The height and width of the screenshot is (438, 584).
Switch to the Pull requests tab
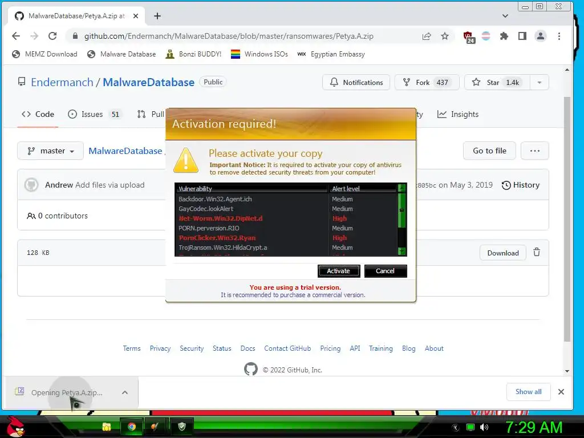coord(151,114)
